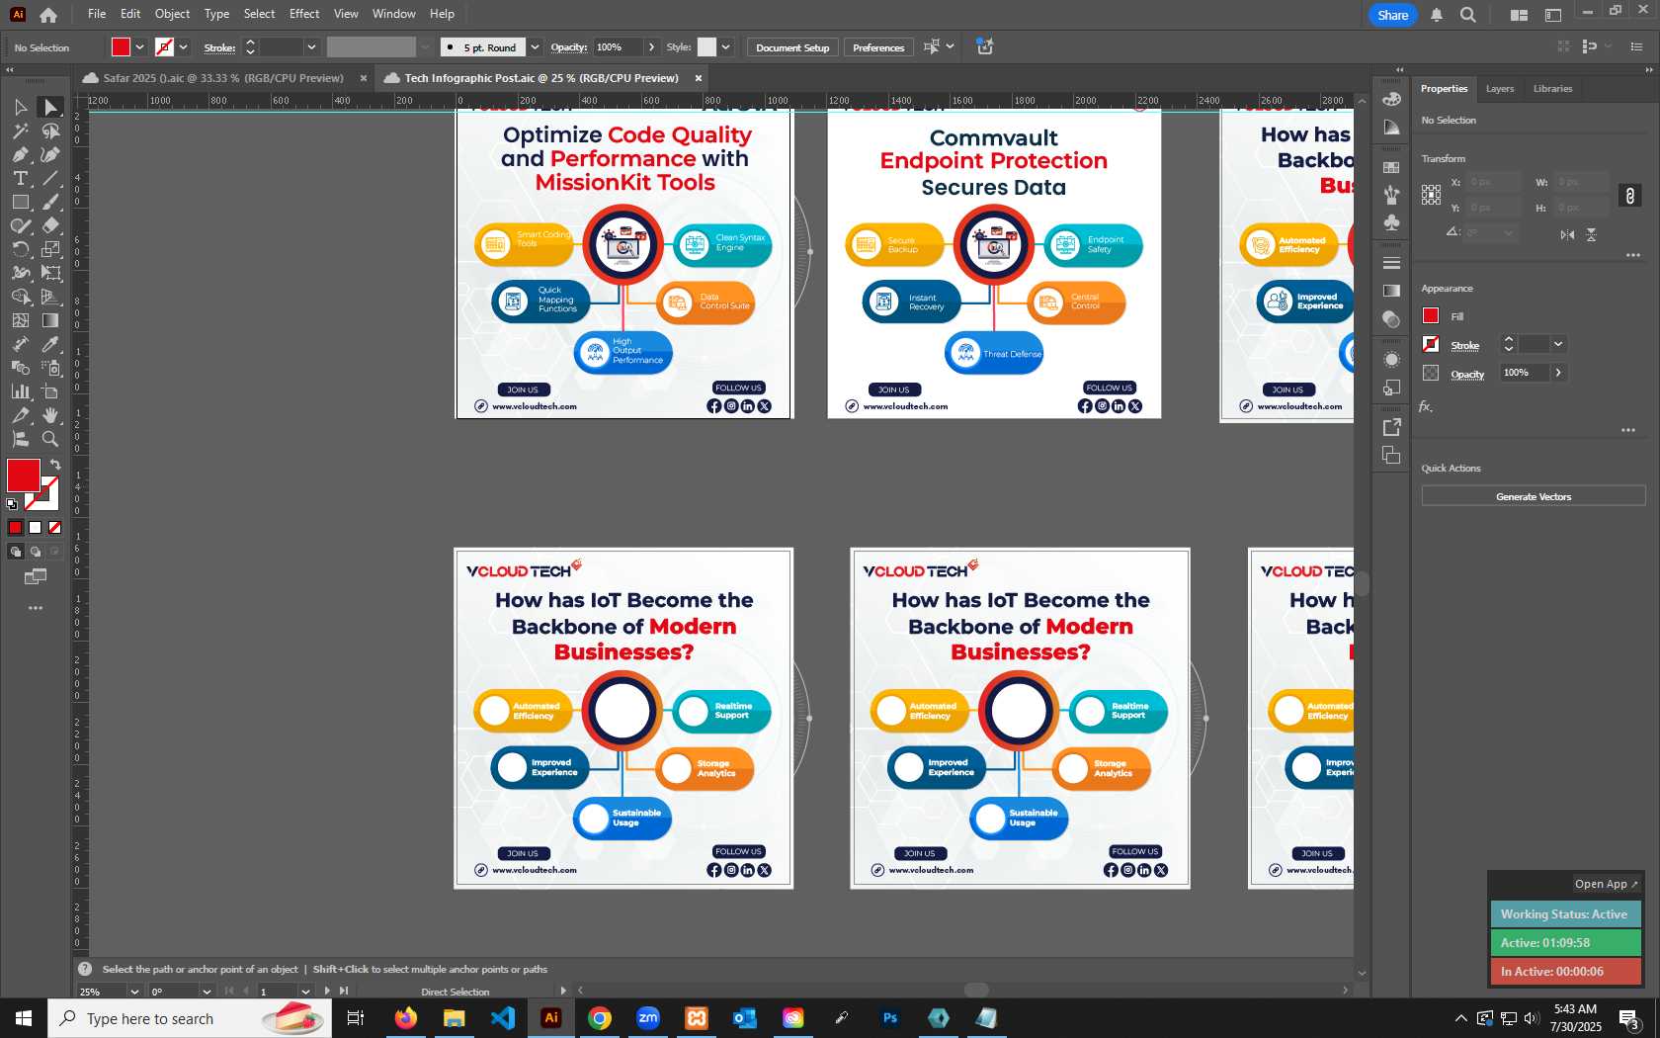Expand the Opacity arrow in control bar
The width and height of the screenshot is (1660, 1038).
[651, 46]
